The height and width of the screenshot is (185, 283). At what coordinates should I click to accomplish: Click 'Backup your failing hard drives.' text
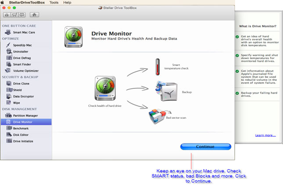259,94
